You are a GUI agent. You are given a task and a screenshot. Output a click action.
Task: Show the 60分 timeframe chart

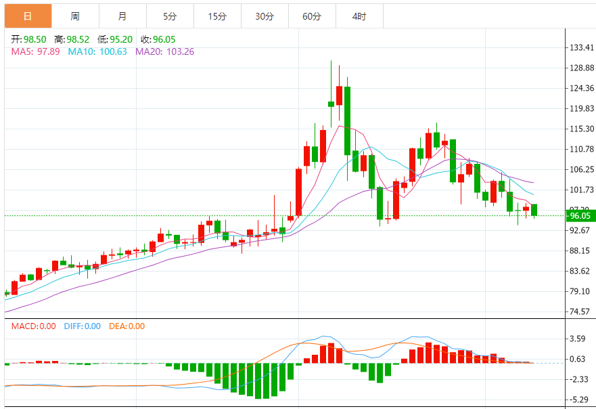312,16
